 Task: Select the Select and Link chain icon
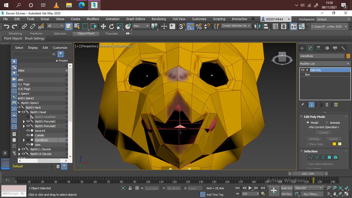coord(24,26)
